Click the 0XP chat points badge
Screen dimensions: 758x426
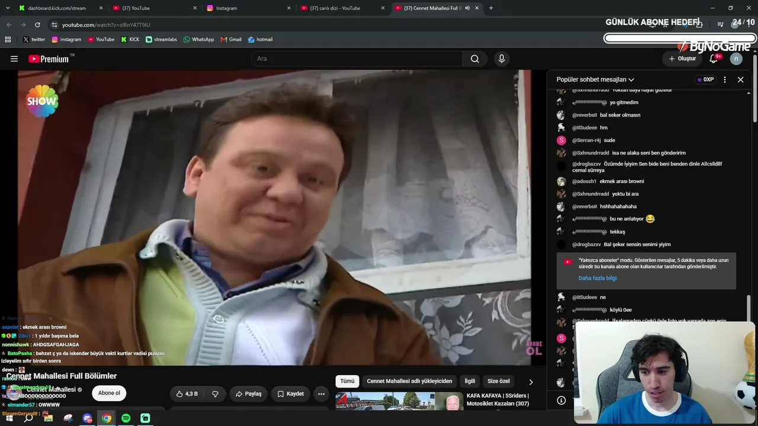click(705, 79)
